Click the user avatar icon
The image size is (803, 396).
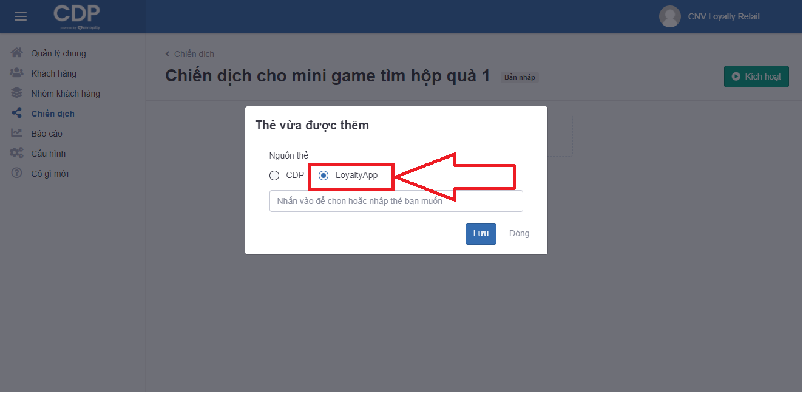[x=670, y=16]
